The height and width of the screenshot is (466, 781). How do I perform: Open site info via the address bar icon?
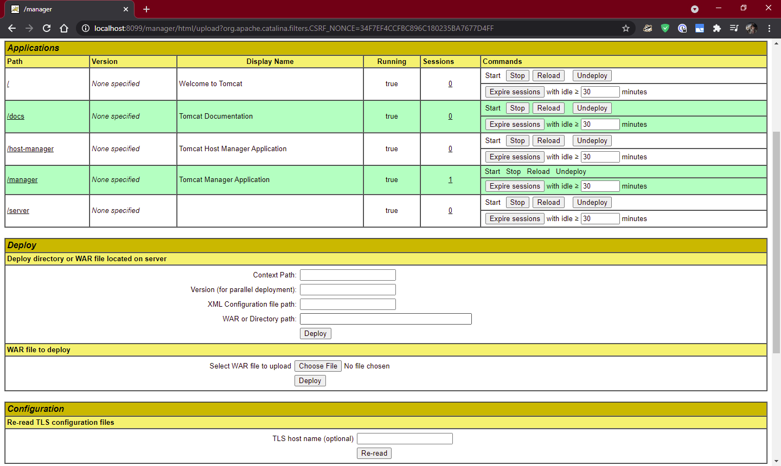click(x=86, y=28)
